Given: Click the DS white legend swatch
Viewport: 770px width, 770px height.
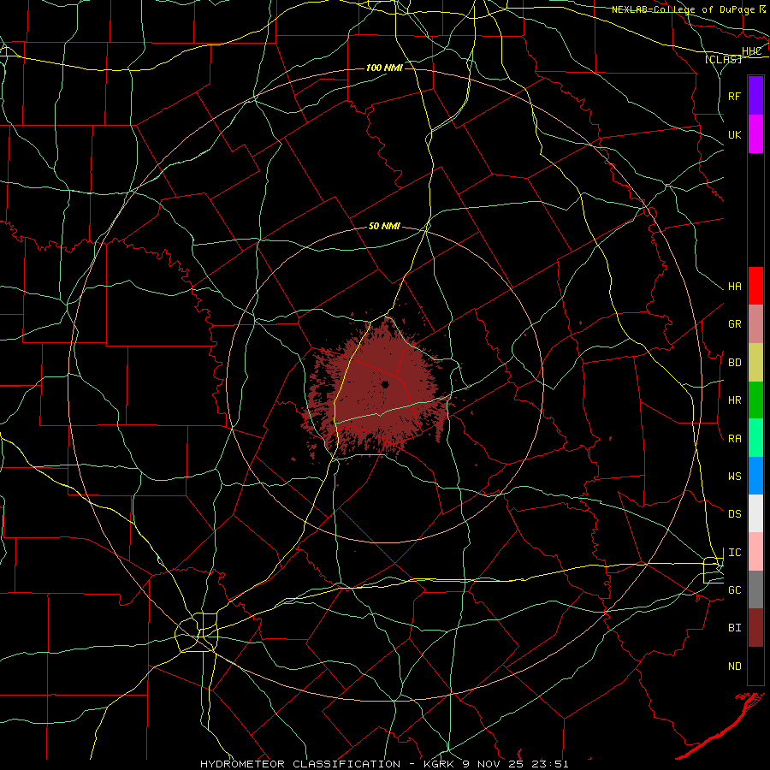Looking at the screenshot, I should pos(755,513).
